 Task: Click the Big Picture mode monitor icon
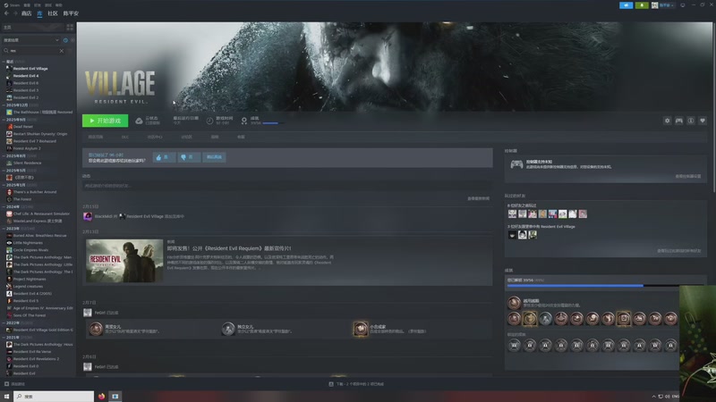pyautogui.click(x=683, y=5)
